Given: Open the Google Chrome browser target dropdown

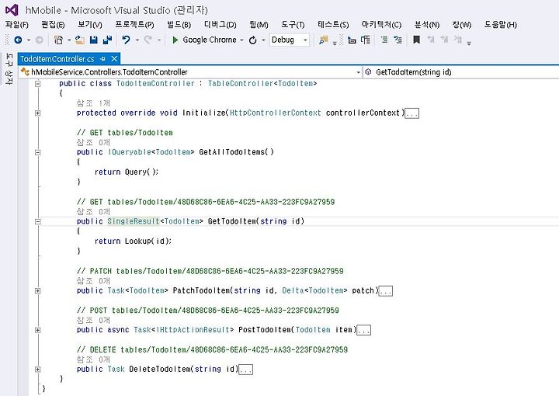Looking at the screenshot, I should point(241,40).
